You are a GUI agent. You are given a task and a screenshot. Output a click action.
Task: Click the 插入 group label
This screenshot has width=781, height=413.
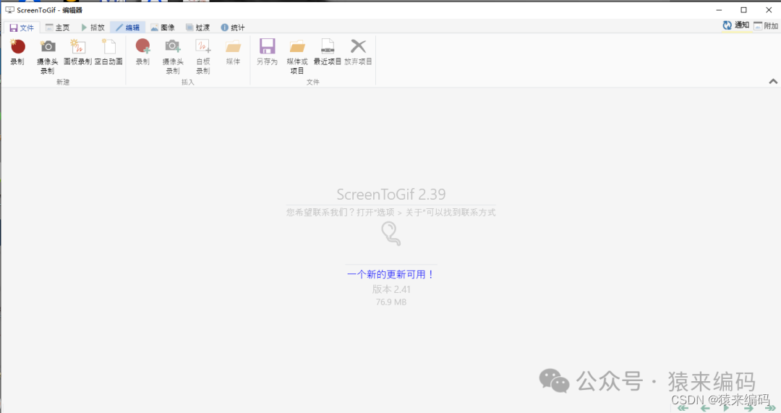(x=188, y=82)
